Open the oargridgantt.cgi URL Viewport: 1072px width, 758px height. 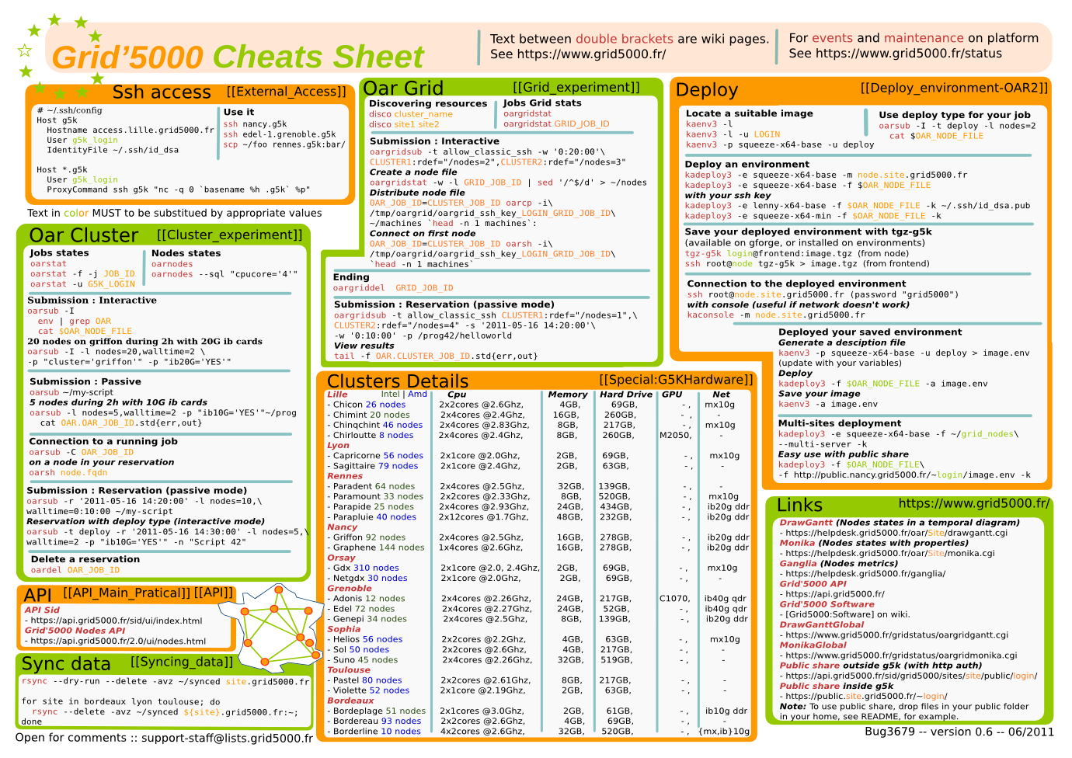[897, 635]
